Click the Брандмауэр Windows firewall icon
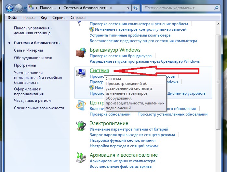 tap(81, 52)
